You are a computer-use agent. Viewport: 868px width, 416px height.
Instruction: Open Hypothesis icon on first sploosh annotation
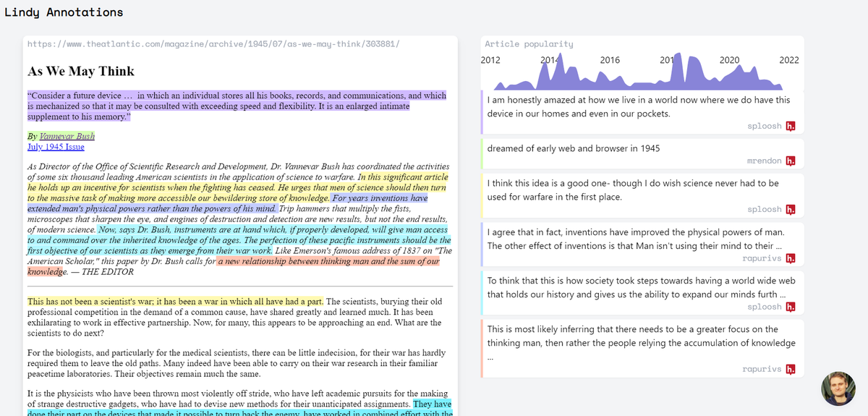coord(791,126)
